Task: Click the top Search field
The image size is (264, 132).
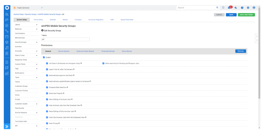Action: [x=196, y=8]
